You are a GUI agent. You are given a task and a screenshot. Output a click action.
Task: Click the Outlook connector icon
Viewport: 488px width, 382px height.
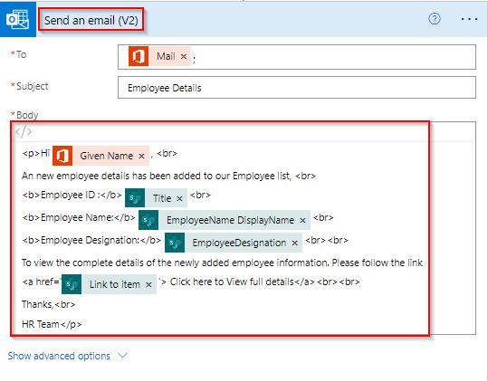click(18, 19)
